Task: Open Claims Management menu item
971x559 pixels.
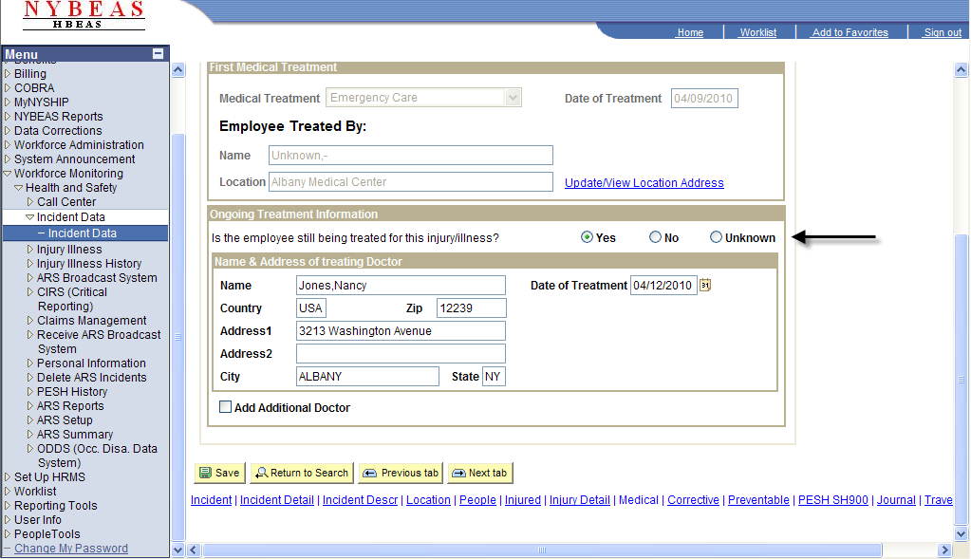Action: tap(92, 320)
